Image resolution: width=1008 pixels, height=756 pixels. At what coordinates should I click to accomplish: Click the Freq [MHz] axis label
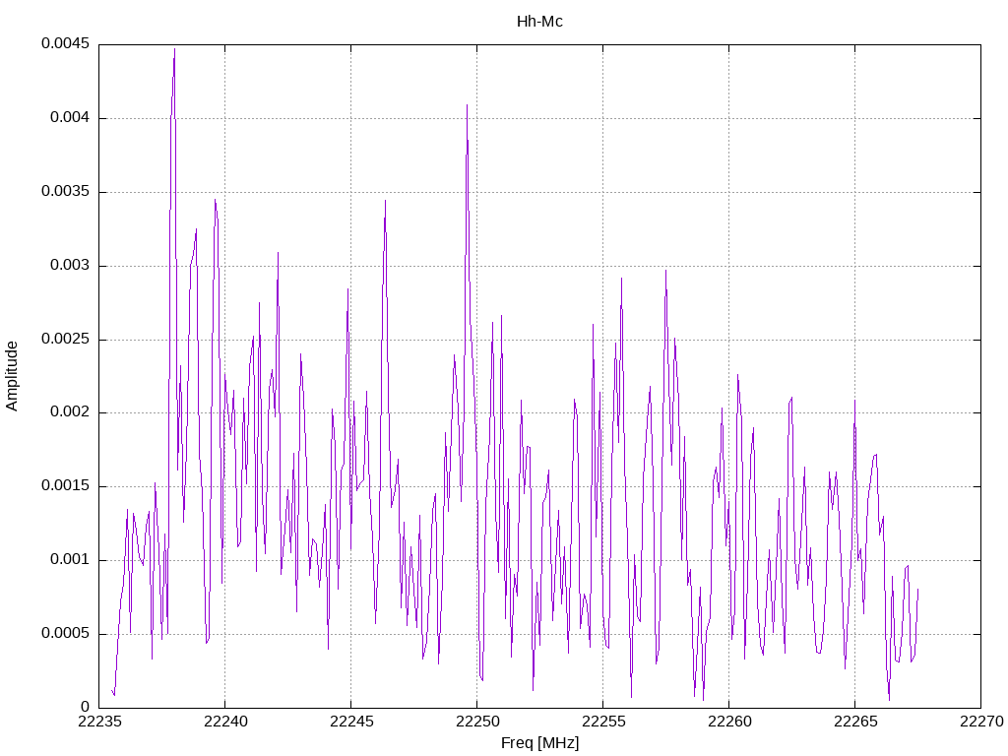540,743
